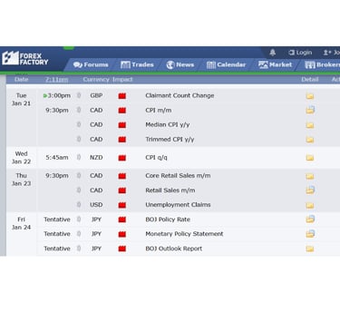This screenshot has height=332, width=340.
Task: Click Tentative time for BOJ Outlook Report
Action: tap(57, 249)
